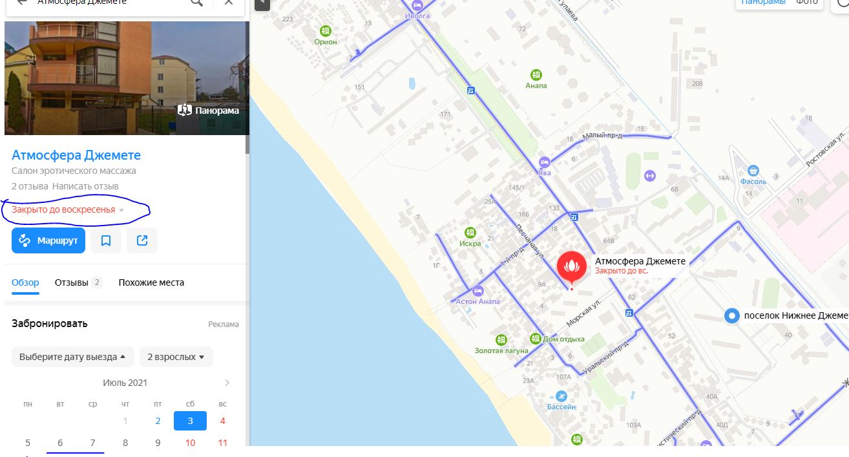Click the Реклама label
Viewport: 849px width, 457px height.
click(x=224, y=324)
